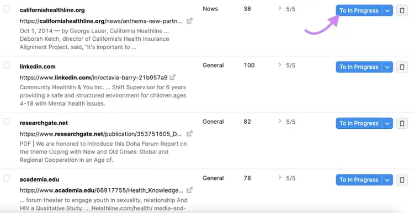
Task: Click the Community Healthlin & You Inc. snippet
Action: 103,95
